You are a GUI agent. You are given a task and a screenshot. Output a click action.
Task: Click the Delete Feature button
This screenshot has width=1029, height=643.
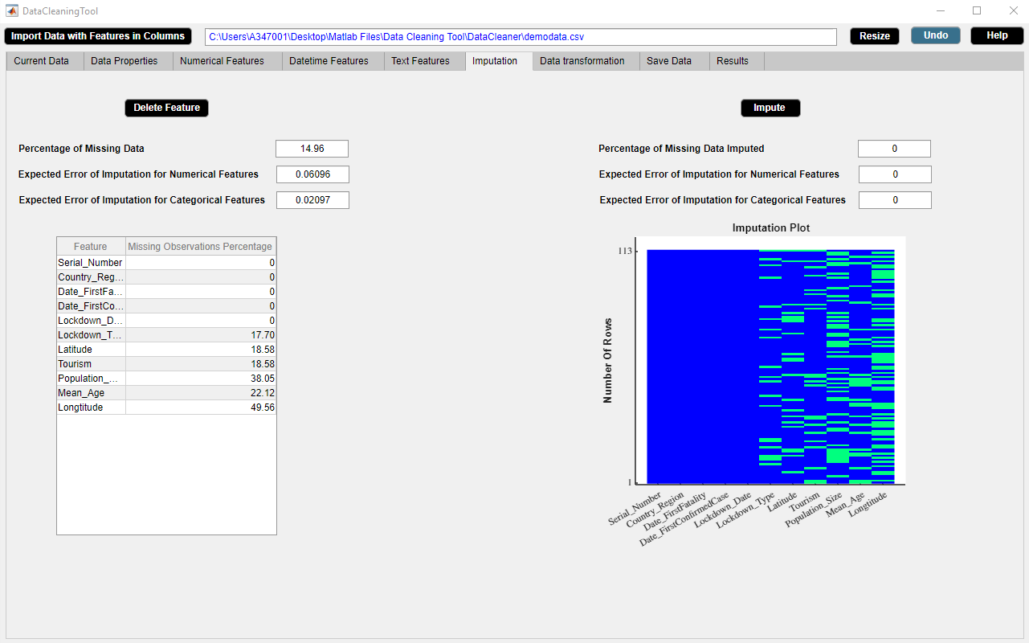click(166, 108)
